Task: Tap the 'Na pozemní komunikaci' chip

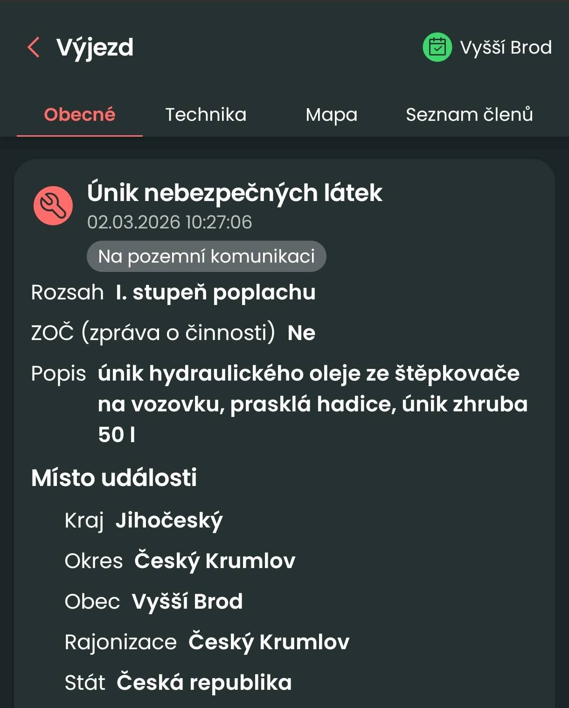Action: click(206, 256)
